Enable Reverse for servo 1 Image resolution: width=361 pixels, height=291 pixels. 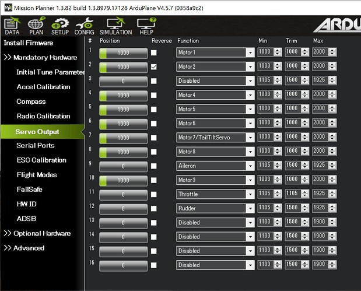click(x=154, y=52)
